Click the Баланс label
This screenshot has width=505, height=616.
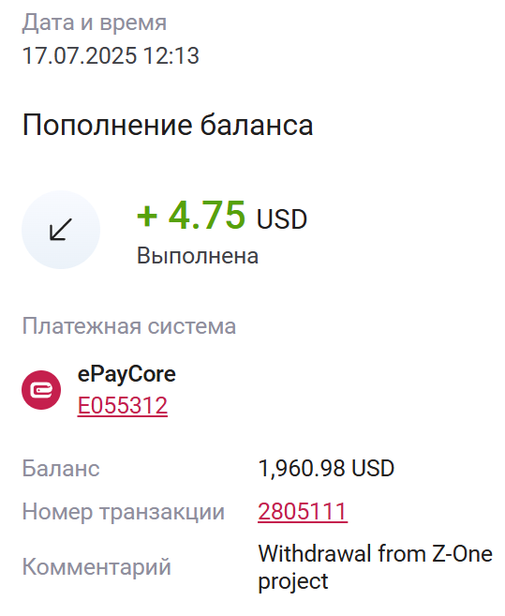(x=61, y=468)
